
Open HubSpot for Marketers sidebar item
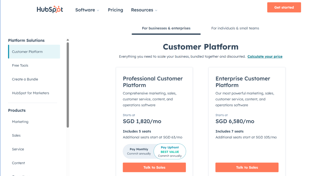pyautogui.click(x=30, y=93)
